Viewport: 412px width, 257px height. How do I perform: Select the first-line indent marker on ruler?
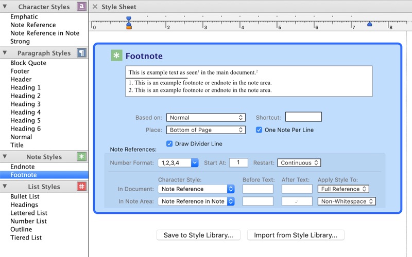click(129, 19)
